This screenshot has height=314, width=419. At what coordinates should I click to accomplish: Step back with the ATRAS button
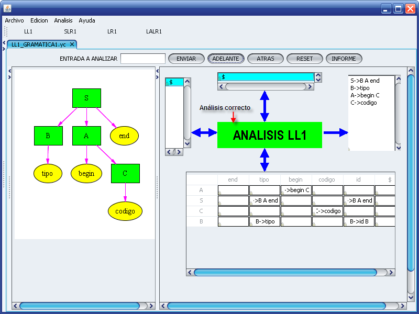tap(266, 59)
